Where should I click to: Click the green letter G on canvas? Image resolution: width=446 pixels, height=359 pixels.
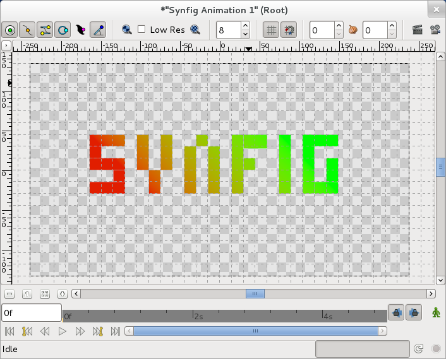(x=320, y=164)
